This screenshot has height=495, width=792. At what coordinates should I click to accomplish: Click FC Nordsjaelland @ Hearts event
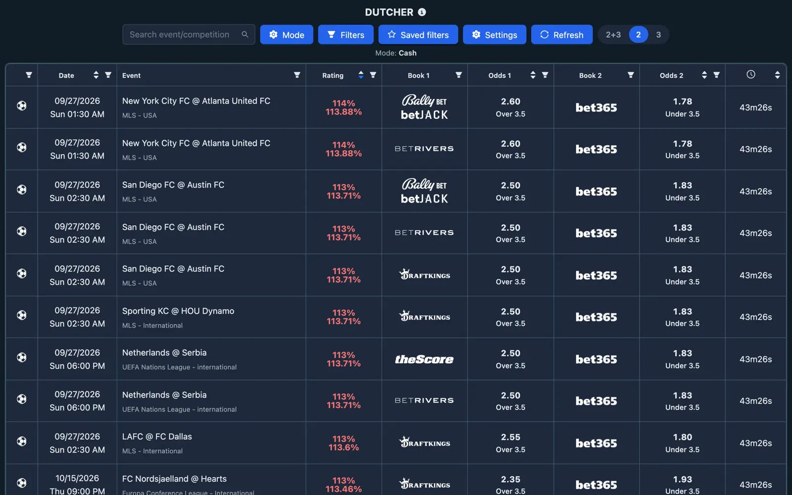(x=174, y=479)
